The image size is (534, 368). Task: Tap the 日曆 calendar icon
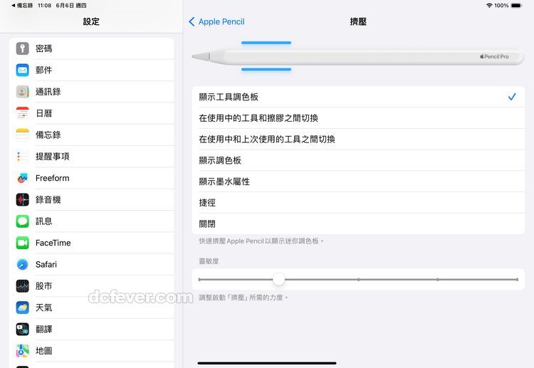point(23,113)
